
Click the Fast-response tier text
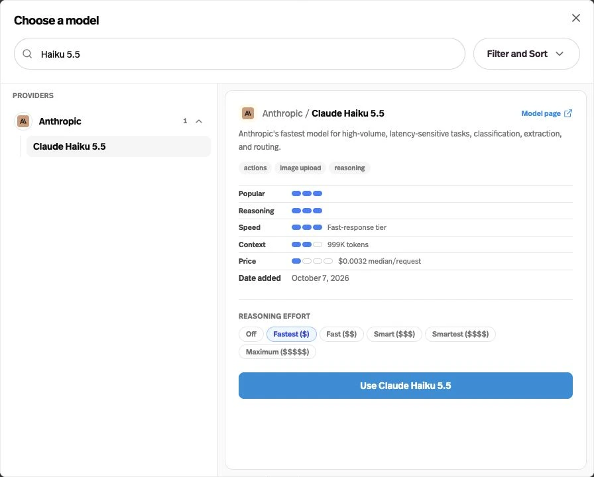(357, 227)
